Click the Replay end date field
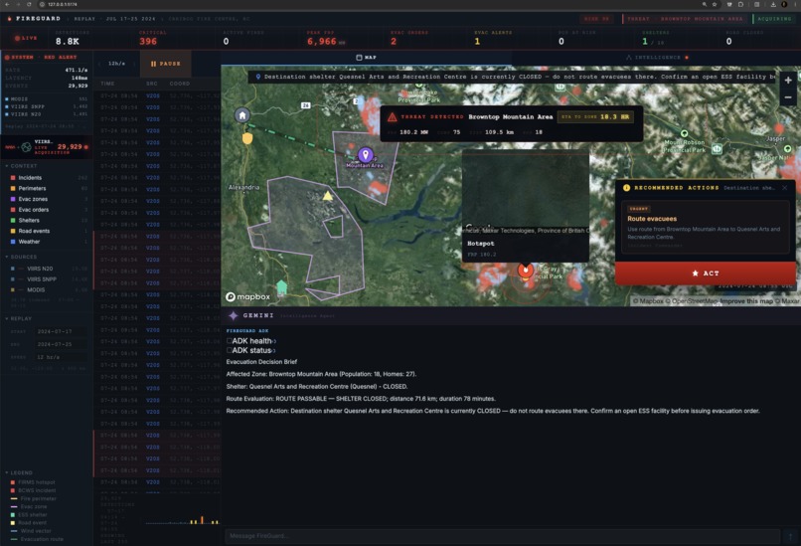 click(x=61, y=344)
